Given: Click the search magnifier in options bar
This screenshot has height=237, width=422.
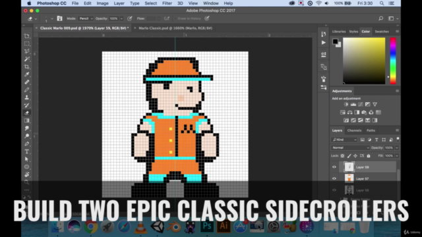Looking at the screenshot, I should click(380, 18).
